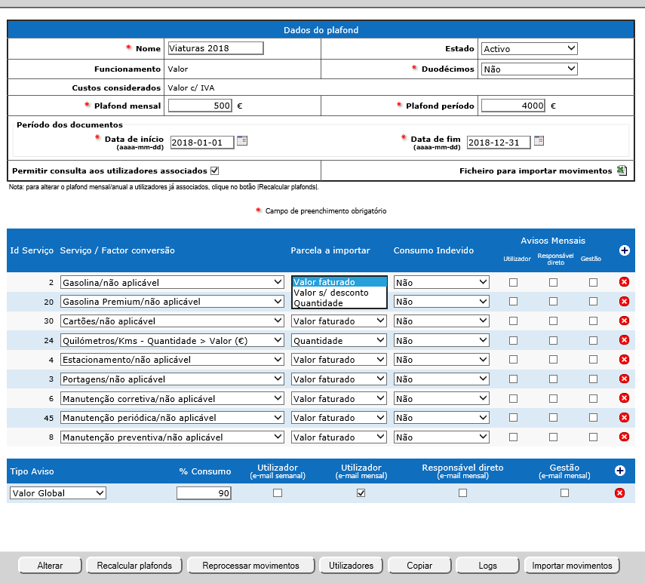Open the Logs button
The height and width of the screenshot is (583, 645).
click(488, 566)
